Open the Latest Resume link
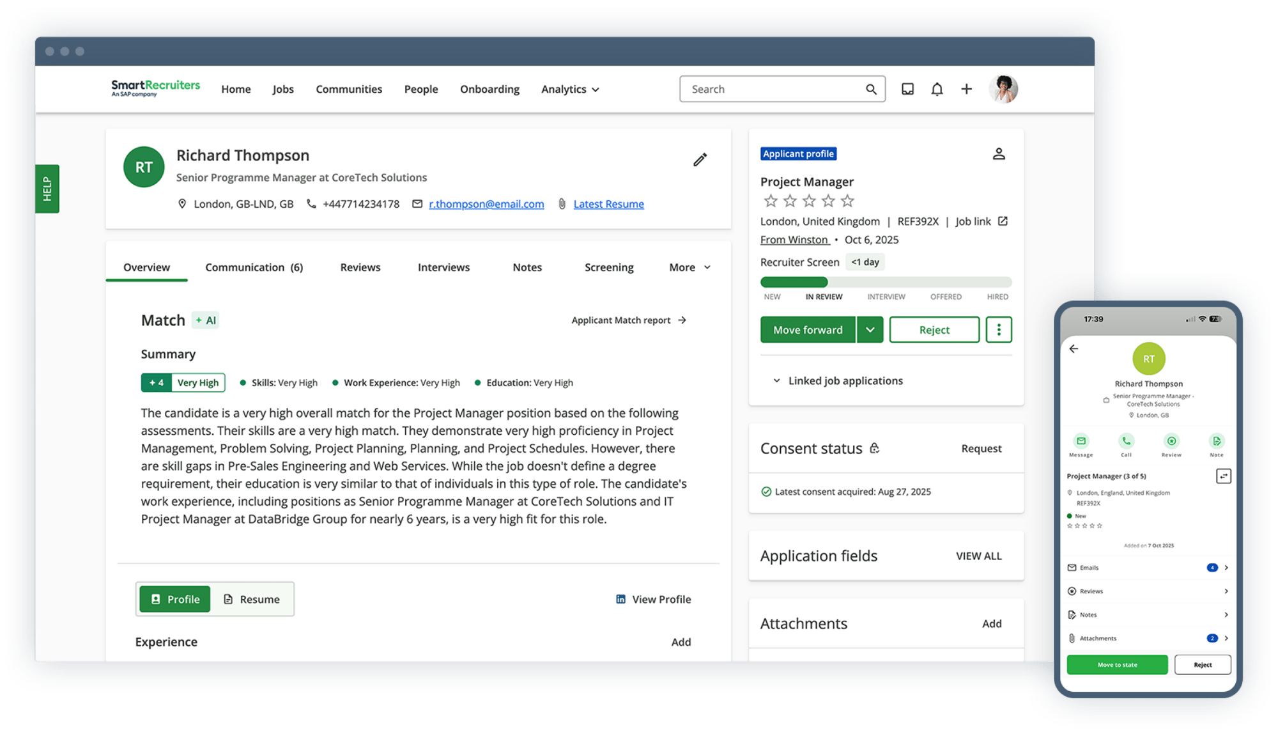Screen dimensions: 1278x734 609,204
